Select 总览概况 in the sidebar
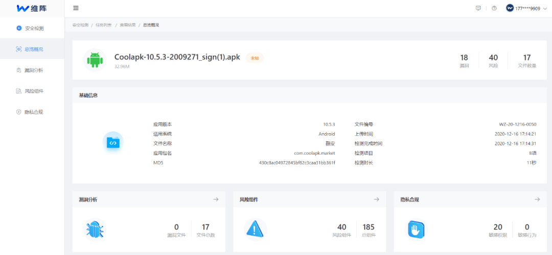Screen dimensions: 552x255 [x=32, y=49]
